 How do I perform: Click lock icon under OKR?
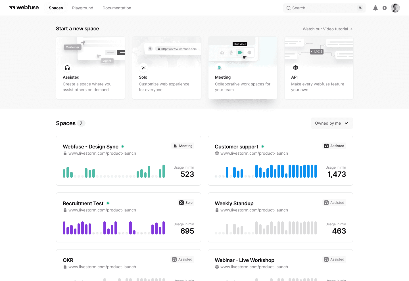pyautogui.click(x=65, y=267)
